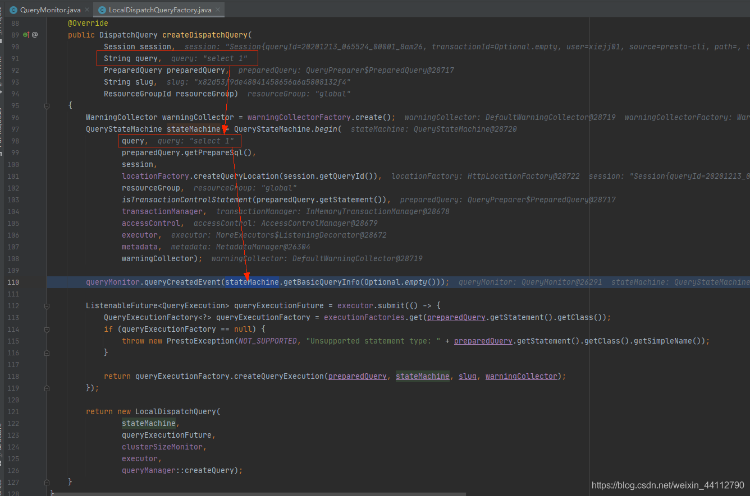Click line number 98 in the gutter

coord(15,141)
